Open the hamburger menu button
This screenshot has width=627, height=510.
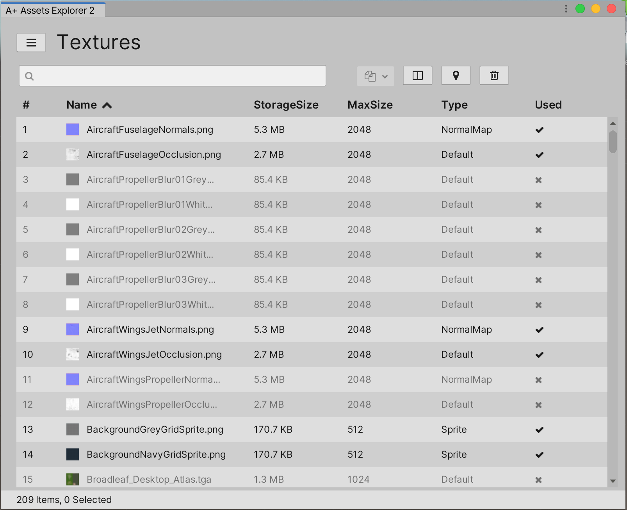31,42
